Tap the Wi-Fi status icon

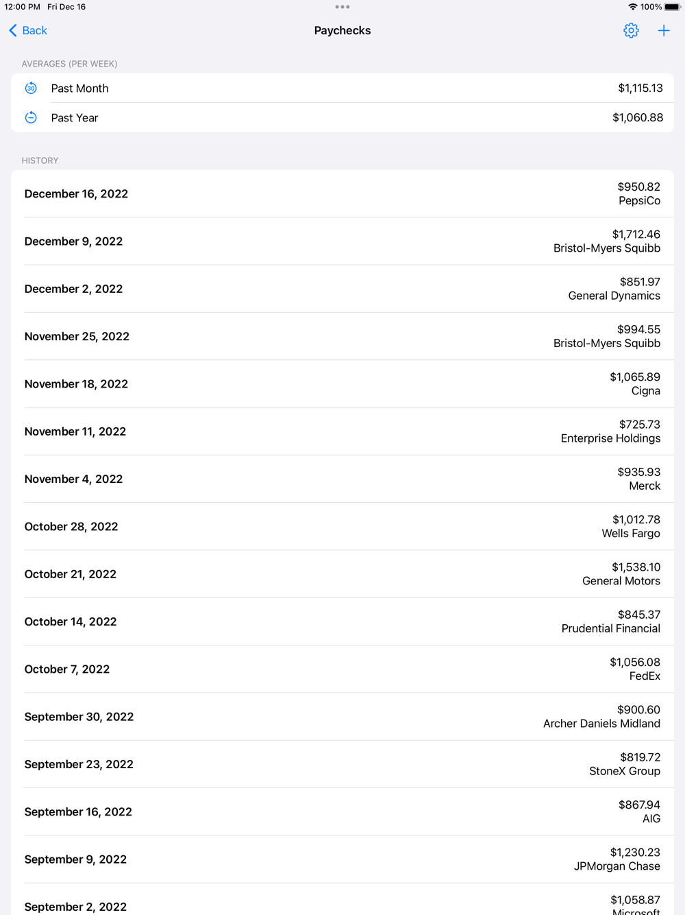point(632,7)
